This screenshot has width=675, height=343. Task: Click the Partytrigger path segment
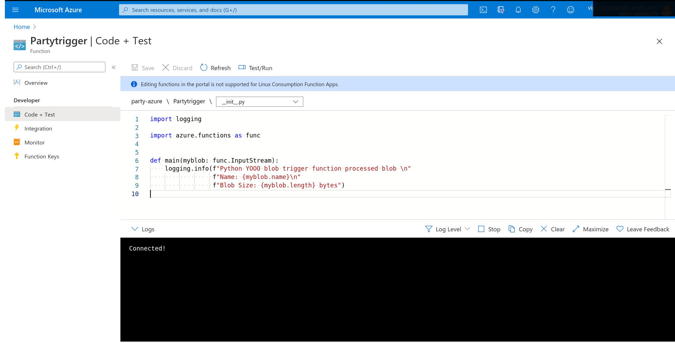pos(189,101)
